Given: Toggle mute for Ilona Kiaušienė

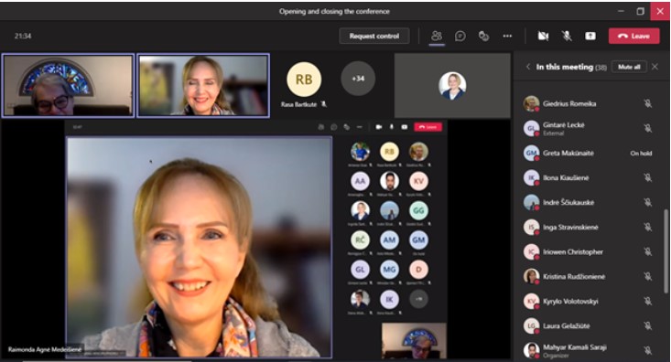Looking at the screenshot, I should click(648, 177).
